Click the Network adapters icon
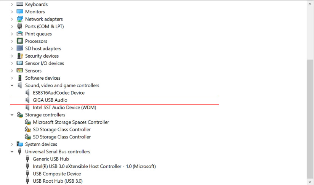This screenshot has height=185, width=314. click(20, 19)
